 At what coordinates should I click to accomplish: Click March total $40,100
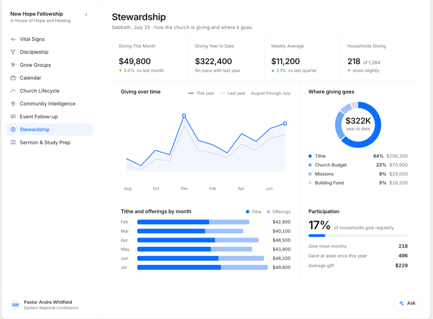pos(281,231)
